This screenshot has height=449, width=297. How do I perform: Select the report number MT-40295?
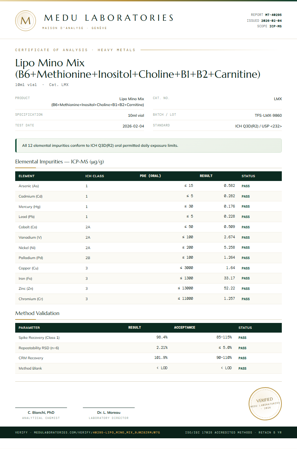point(273,15)
